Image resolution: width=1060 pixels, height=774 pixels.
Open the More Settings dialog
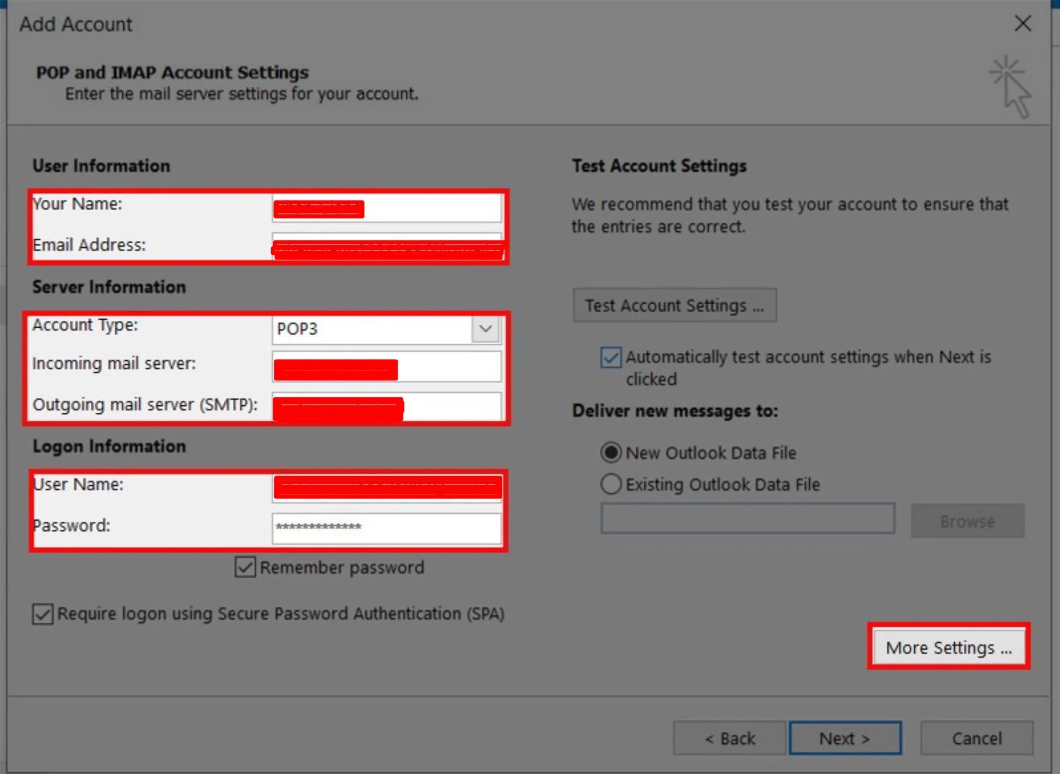[x=948, y=647]
